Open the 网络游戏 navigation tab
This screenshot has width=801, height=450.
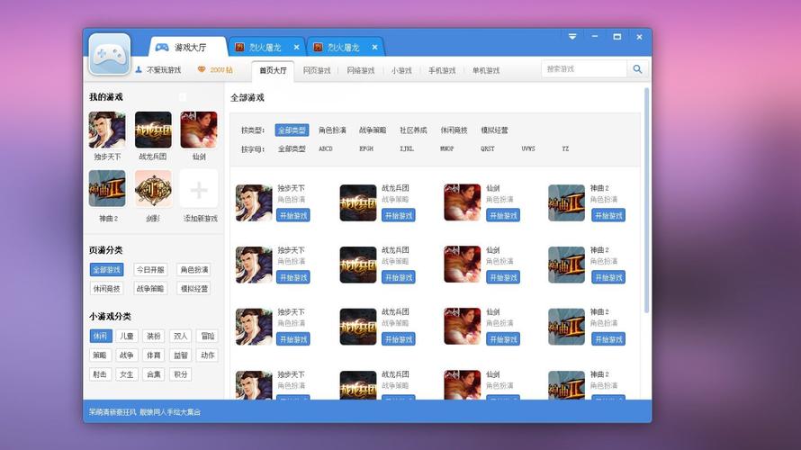(361, 70)
